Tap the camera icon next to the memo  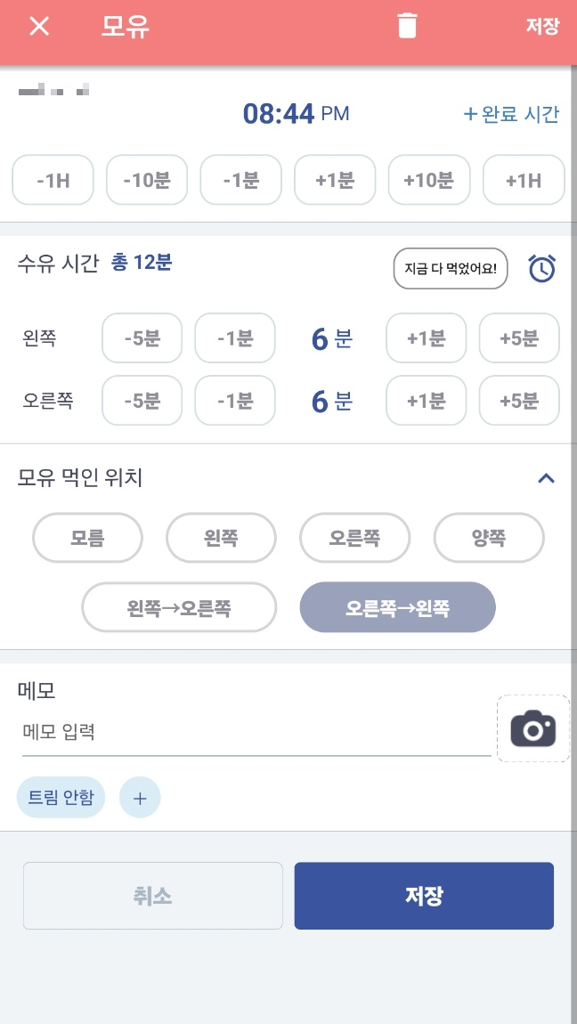[x=532, y=728]
